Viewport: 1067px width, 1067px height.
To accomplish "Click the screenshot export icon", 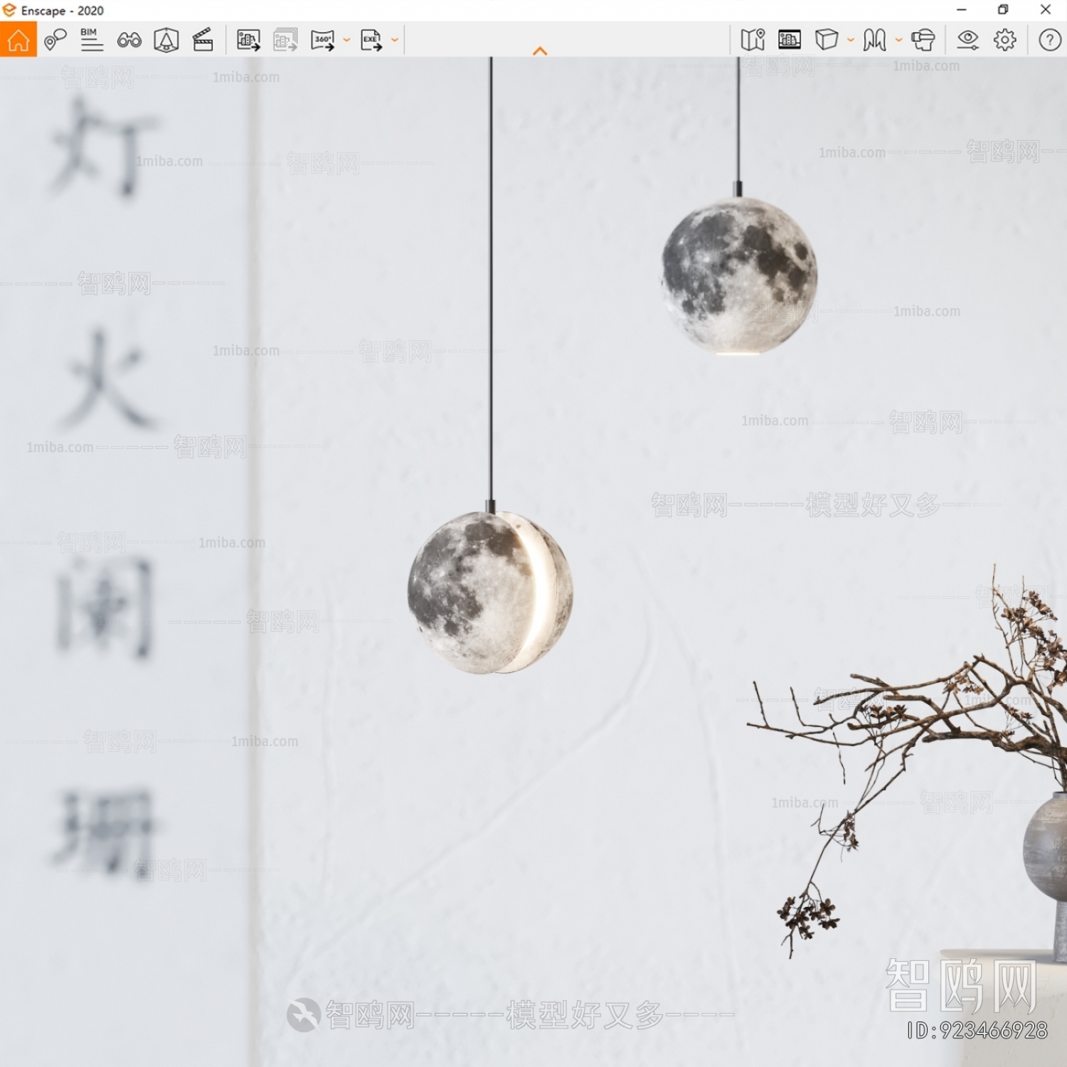I will tap(248, 40).
